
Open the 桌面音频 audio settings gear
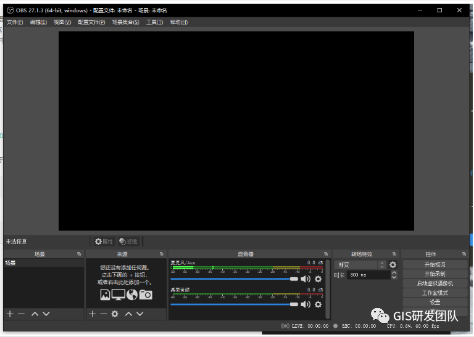(x=318, y=304)
